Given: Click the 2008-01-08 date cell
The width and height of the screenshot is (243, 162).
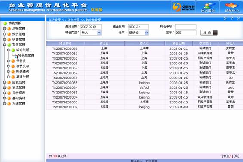Looking at the screenshot, I should point(178,107).
